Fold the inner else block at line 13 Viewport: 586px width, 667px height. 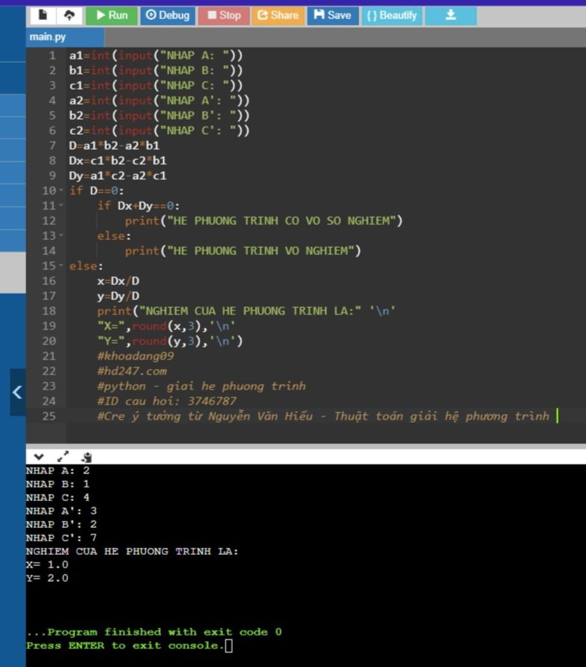[61, 236]
